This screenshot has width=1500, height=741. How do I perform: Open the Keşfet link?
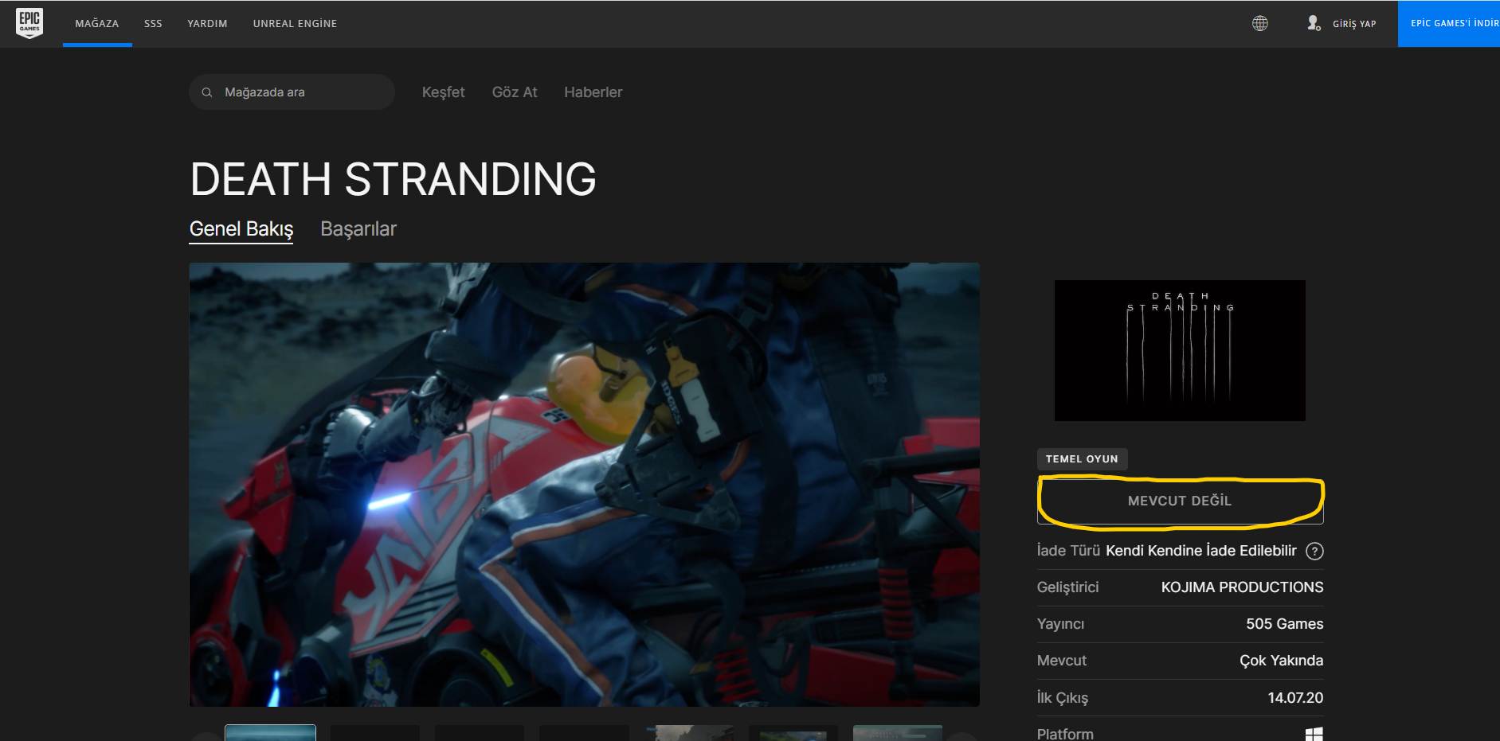[x=444, y=92]
